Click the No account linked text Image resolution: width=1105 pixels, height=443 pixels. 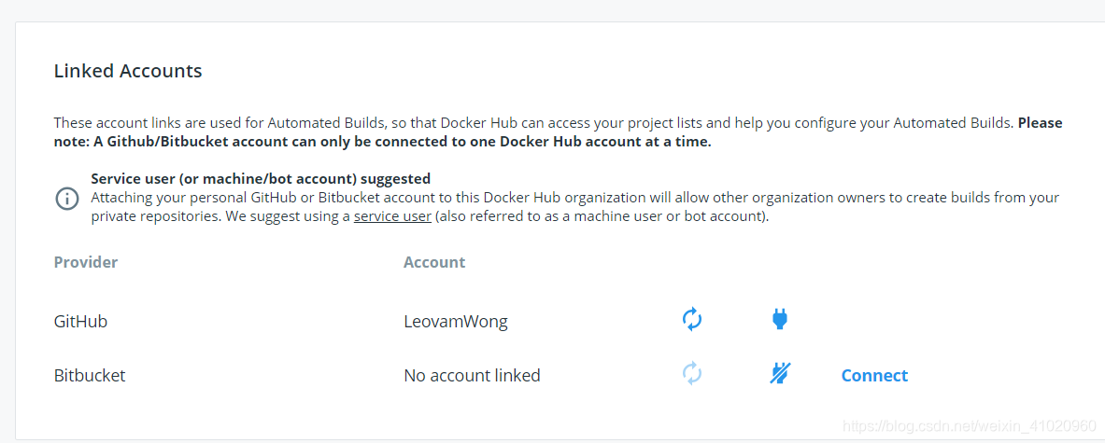tap(472, 376)
